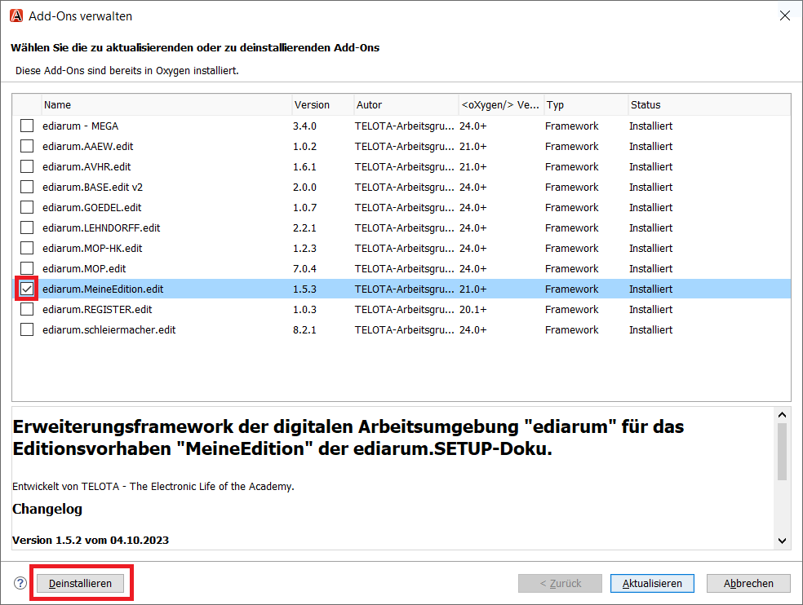Close the Add-Ons verwalten dialog

click(x=784, y=15)
